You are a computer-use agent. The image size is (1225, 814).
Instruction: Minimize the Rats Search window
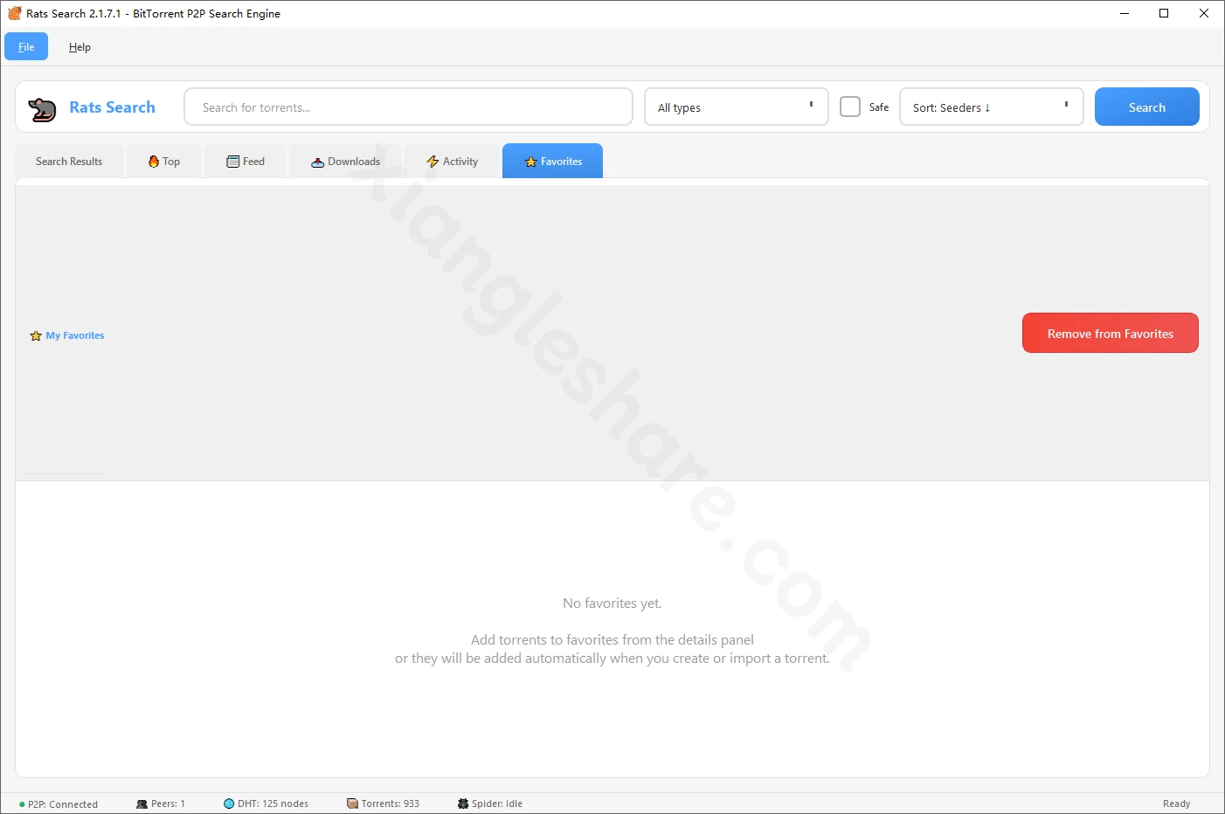pos(1125,13)
